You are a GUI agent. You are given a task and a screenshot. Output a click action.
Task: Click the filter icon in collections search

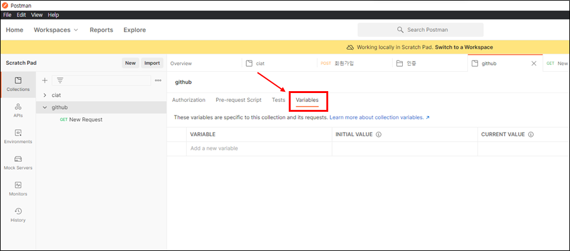click(60, 81)
